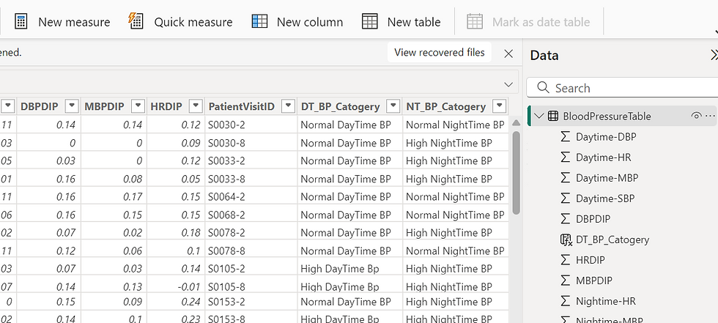This screenshot has width=718, height=323.
Task: Click sigma icon beside Daytime-HR
Action: tap(566, 157)
